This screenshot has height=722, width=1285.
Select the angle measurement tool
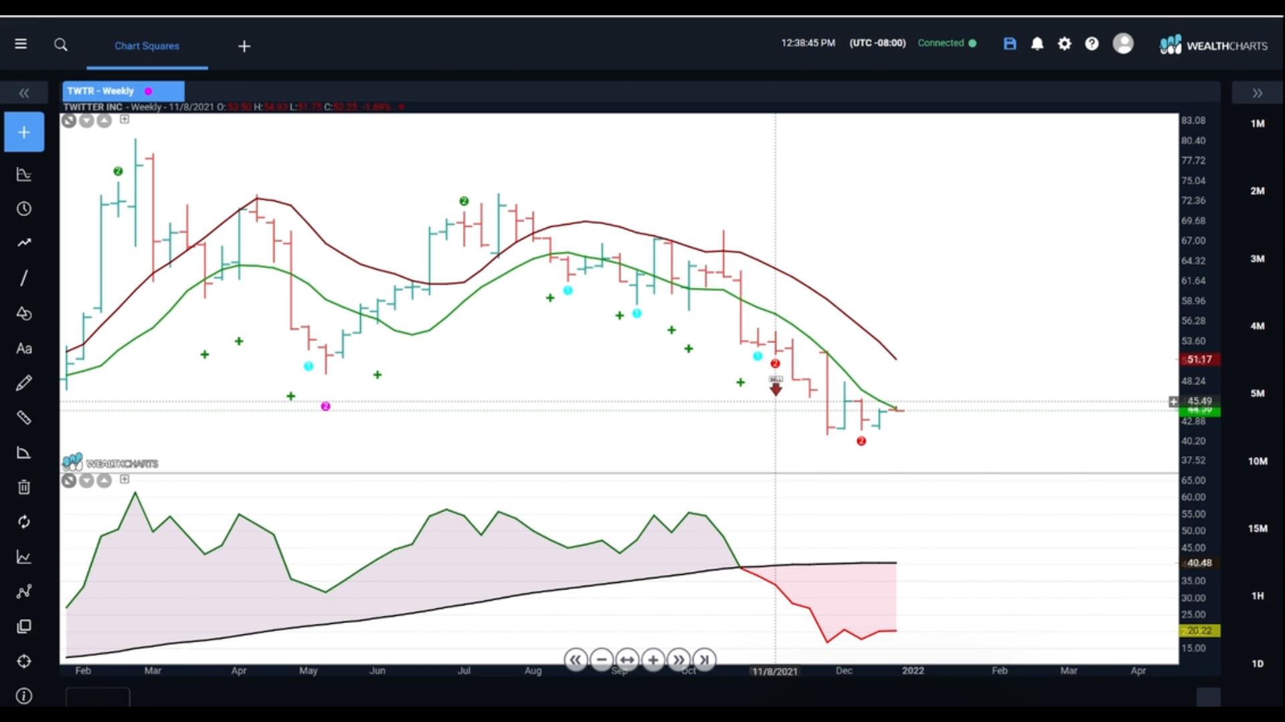tap(24, 453)
